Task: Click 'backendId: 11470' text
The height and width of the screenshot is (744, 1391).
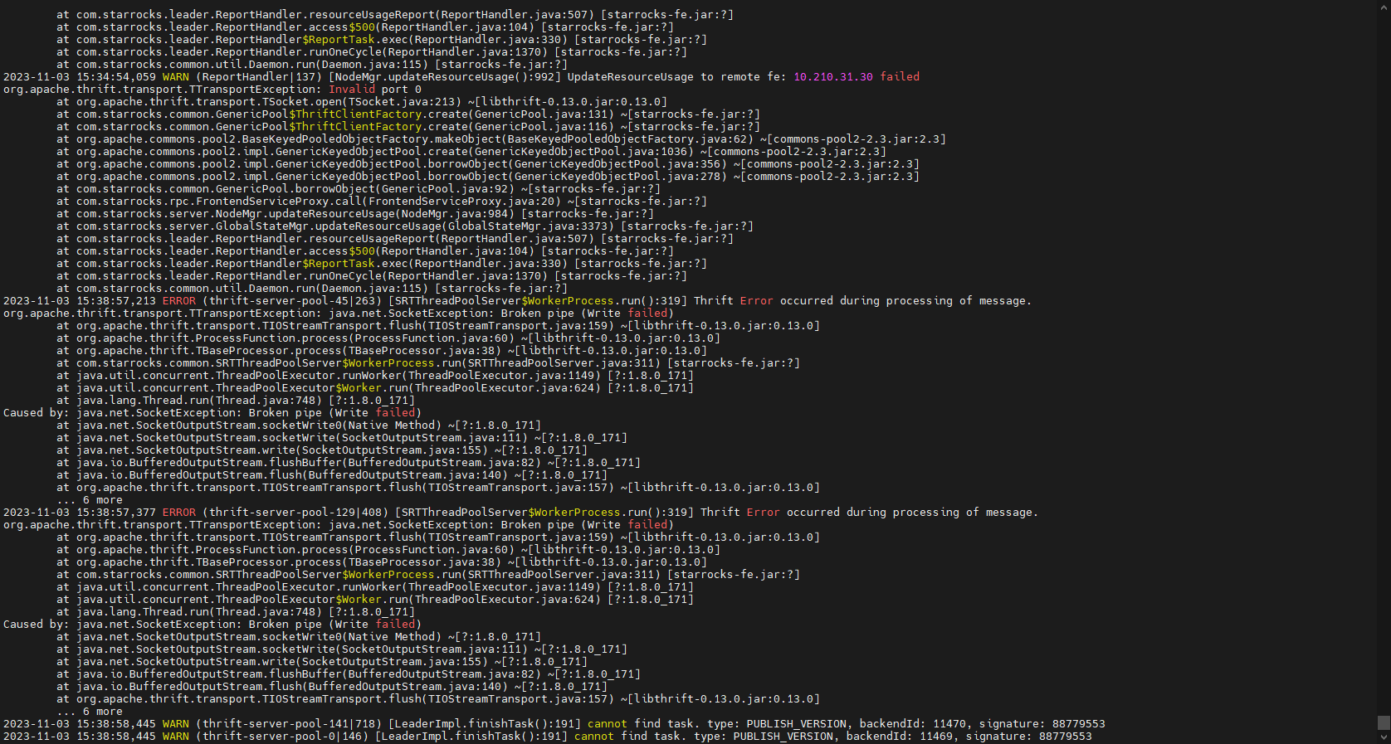Action: tap(913, 724)
